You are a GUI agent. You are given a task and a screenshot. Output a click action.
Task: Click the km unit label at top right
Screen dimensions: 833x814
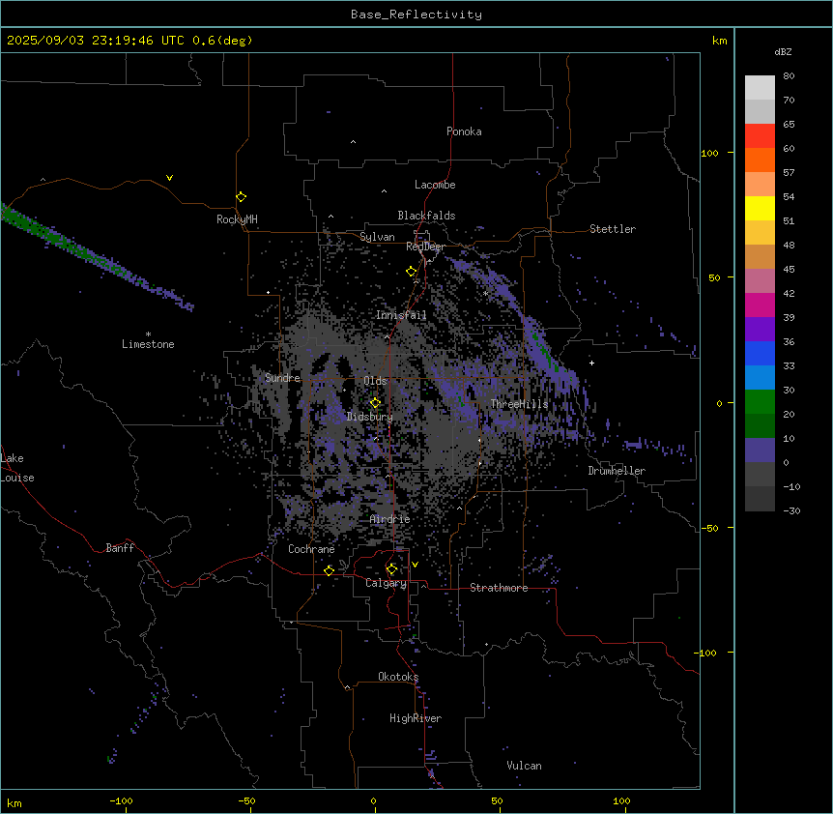click(x=720, y=41)
